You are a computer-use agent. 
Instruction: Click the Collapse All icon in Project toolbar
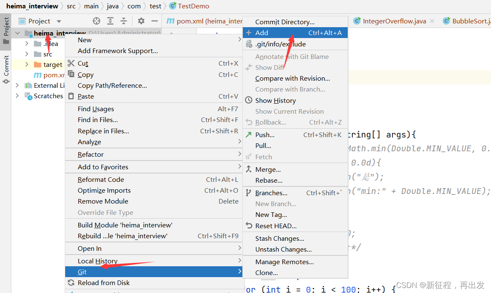point(124,21)
